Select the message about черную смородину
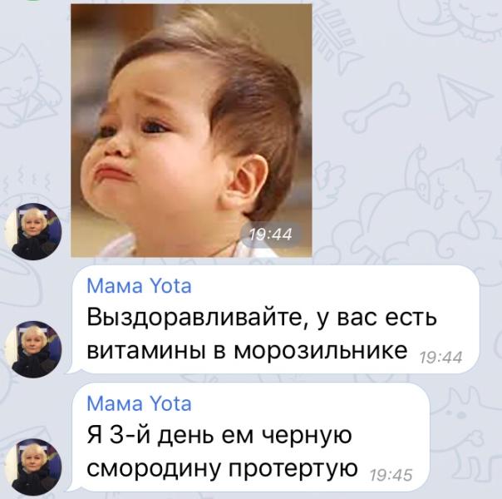Viewport: 502px width, 499px height. [250, 437]
